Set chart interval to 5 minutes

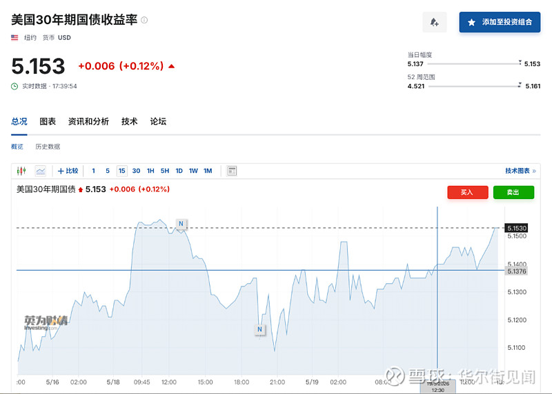pyautogui.click(x=108, y=171)
